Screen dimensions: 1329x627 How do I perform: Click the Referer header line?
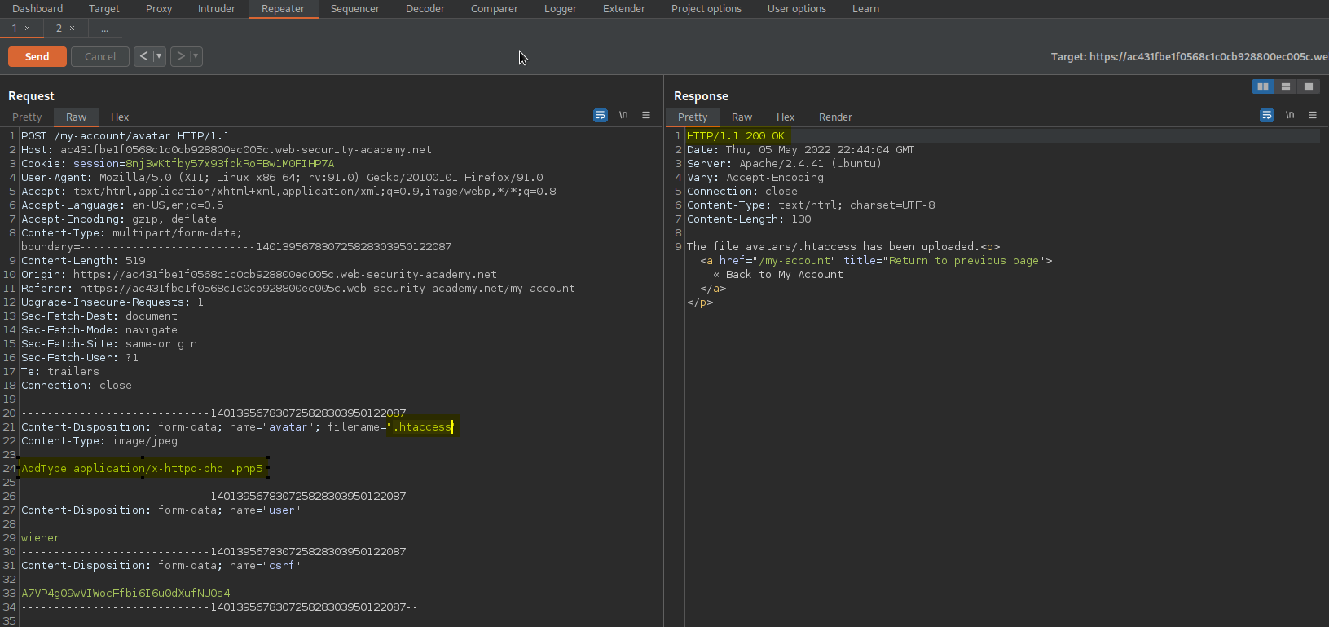coord(298,289)
